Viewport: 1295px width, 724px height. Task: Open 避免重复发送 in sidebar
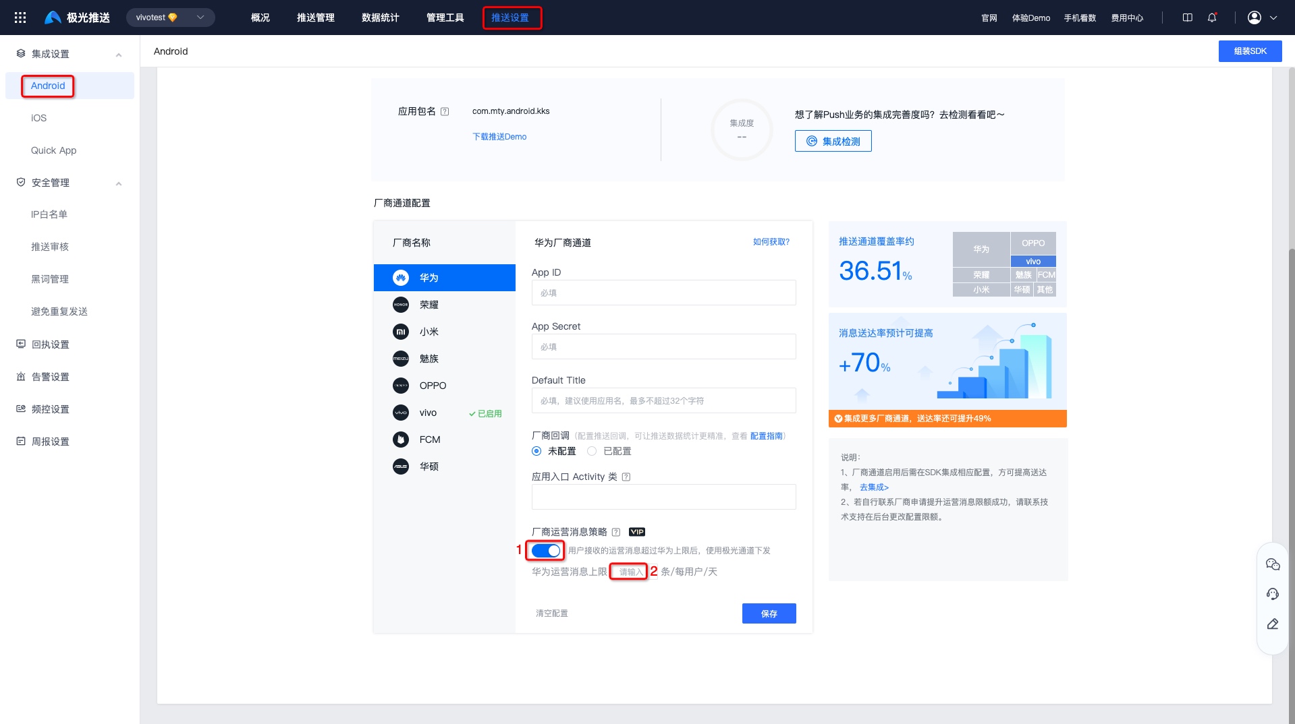pos(59,311)
